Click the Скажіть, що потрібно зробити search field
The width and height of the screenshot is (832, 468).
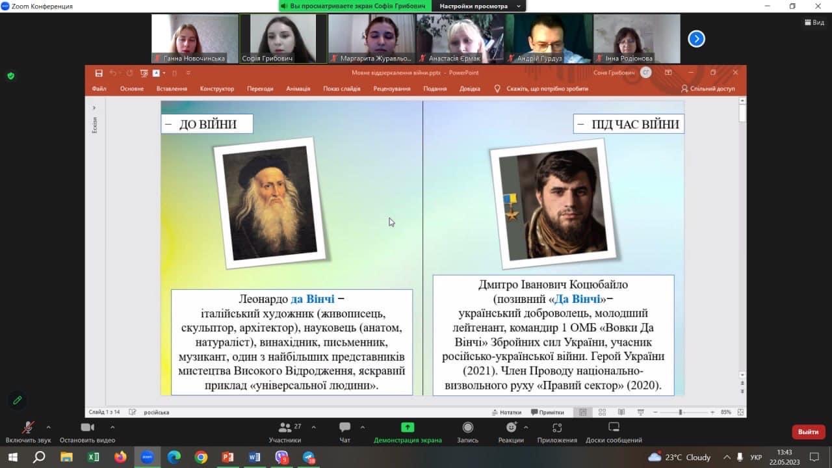coord(547,88)
